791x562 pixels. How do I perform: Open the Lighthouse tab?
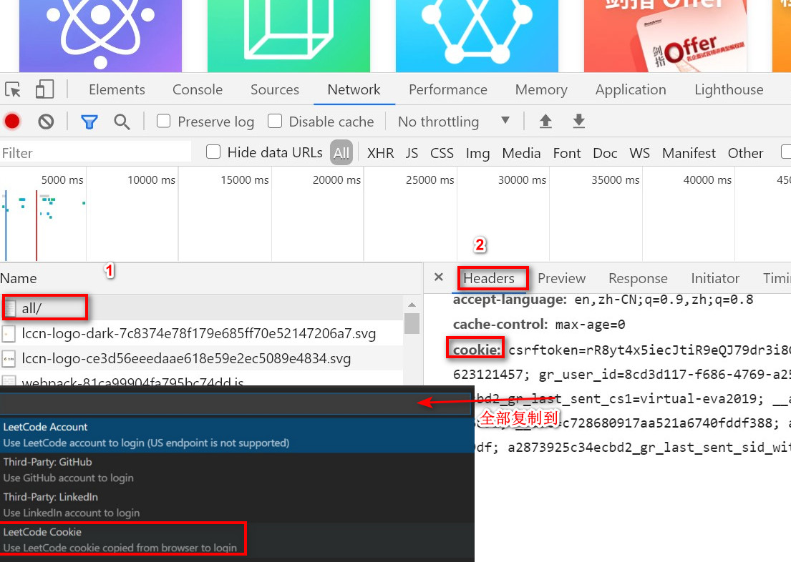[x=729, y=89]
